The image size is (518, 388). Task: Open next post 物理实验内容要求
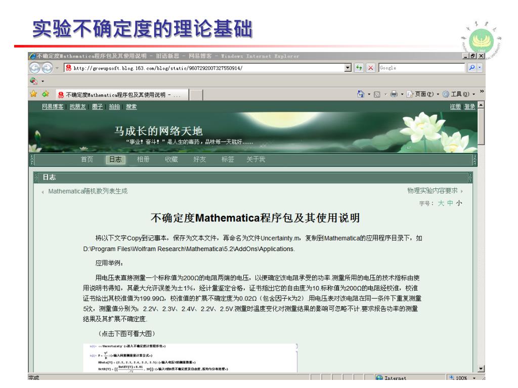click(x=433, y=190)
